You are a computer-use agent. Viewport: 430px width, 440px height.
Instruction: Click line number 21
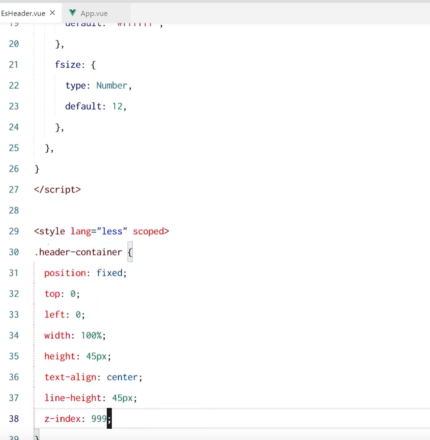point(14,65)
